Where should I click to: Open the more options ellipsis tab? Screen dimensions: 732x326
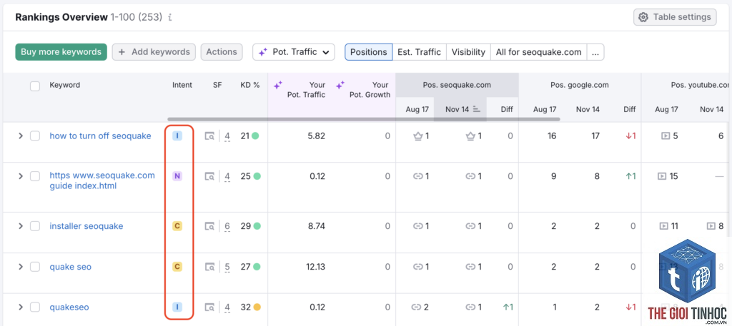point(595,51)
